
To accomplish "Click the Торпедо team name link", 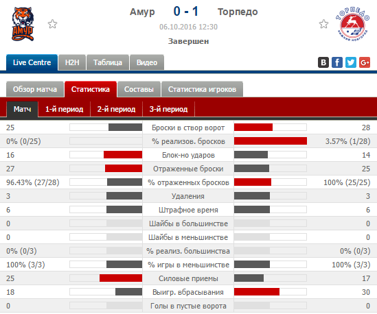I will [x=238, y=12].
